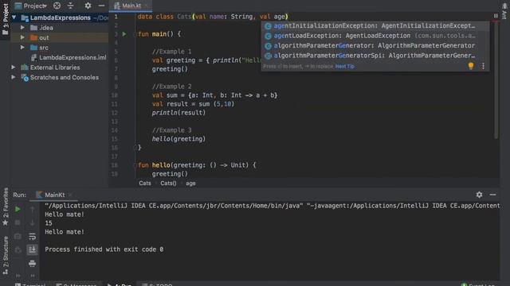The width and height of the screenshot is (510, 286).
Task: Click the locate file target icon
Action: 57,6
